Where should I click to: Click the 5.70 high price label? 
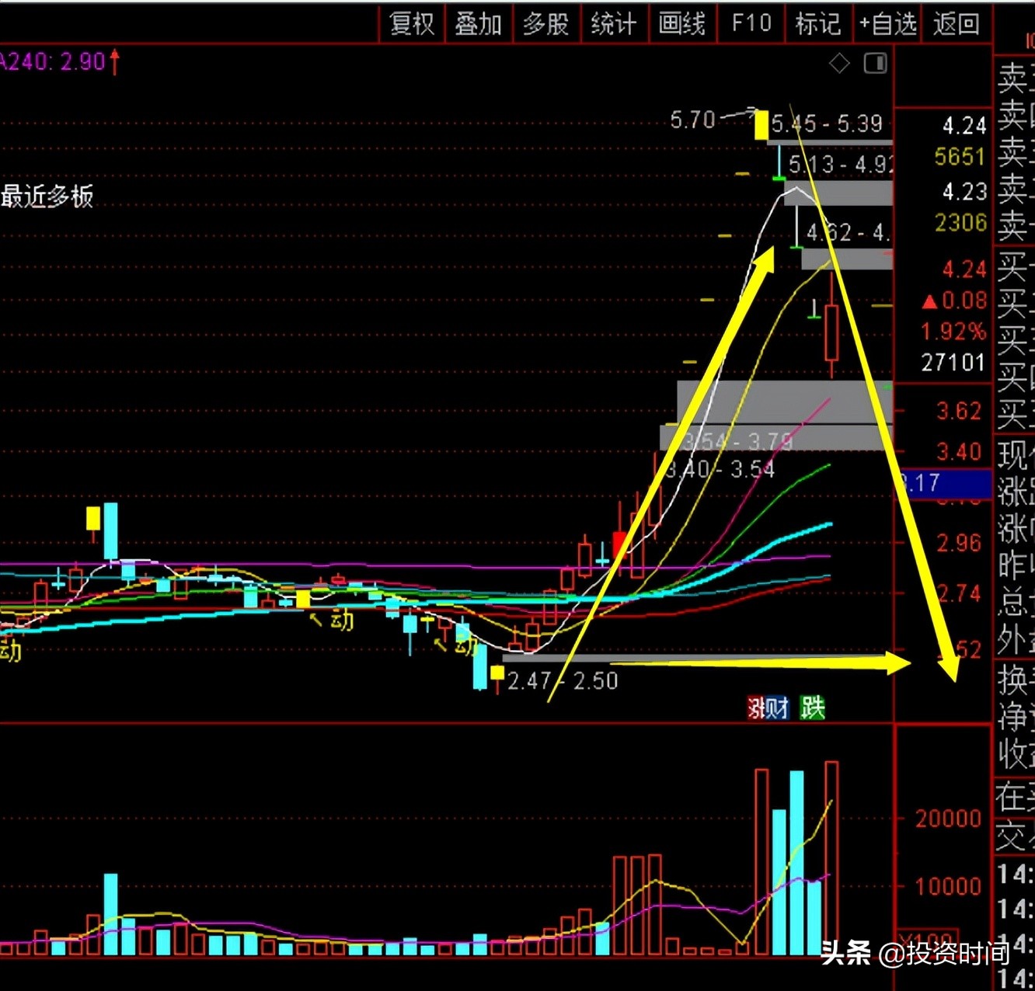(x=692, y=120)
